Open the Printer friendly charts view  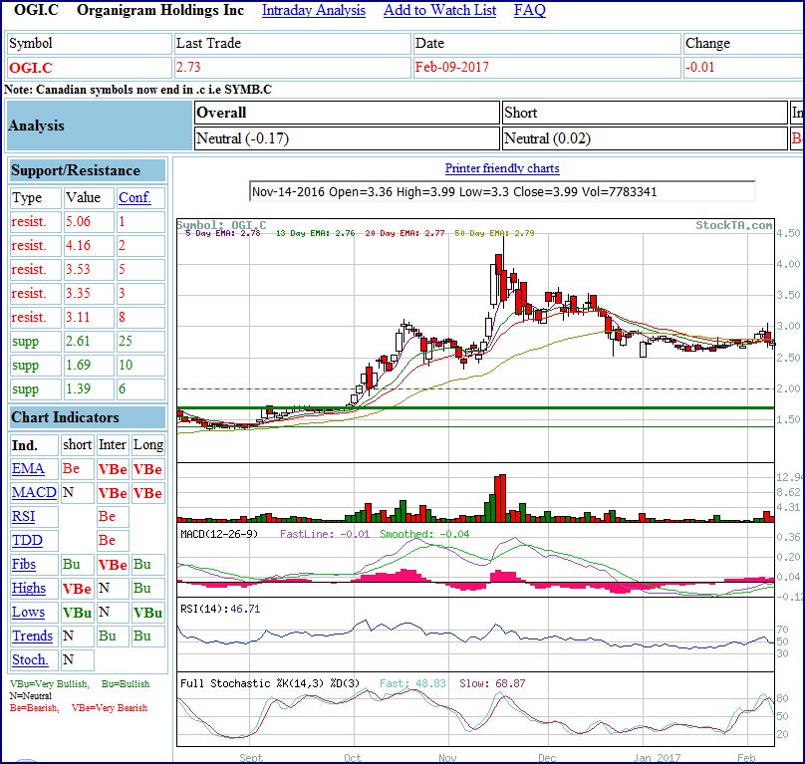click(x=501, y=169)
